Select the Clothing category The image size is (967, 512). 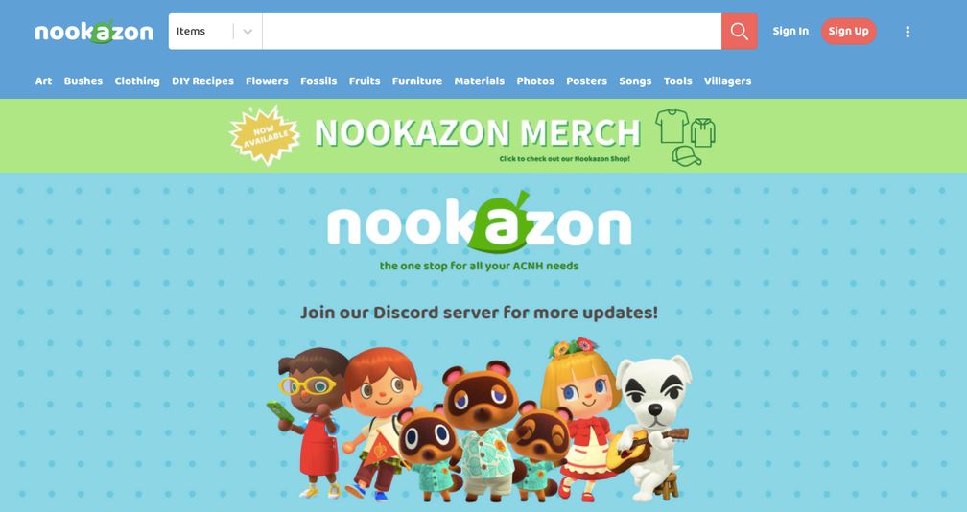click(137, 81)
